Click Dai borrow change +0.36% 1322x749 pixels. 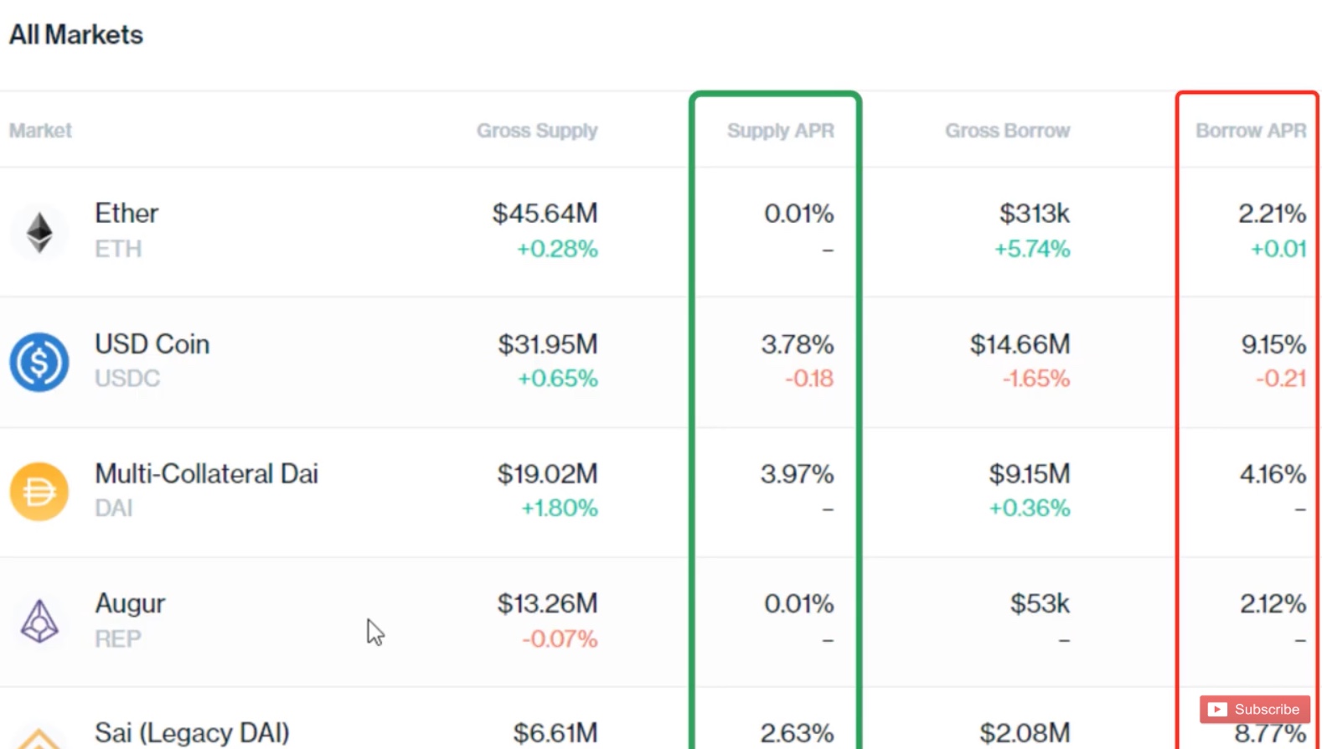tap(1030, 509)
